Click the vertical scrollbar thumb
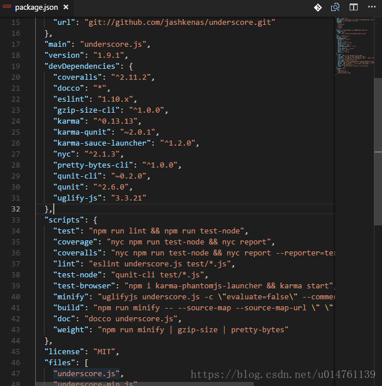Viewport: 382px width, 386px height. [x=378, y=151]
